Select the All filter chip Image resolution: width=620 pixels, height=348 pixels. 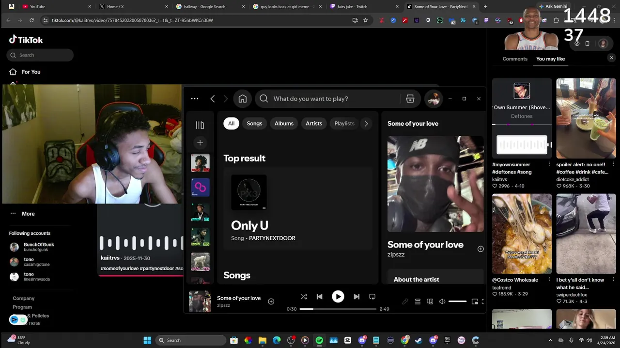point(231,123)
